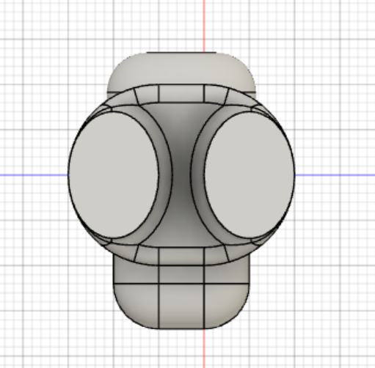Click the blue horizontal axis line right of the model
Screen dimensions: 375x368
335,174
